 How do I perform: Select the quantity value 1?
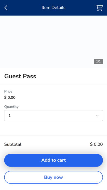pyautogui.click(x=10, y=115)
